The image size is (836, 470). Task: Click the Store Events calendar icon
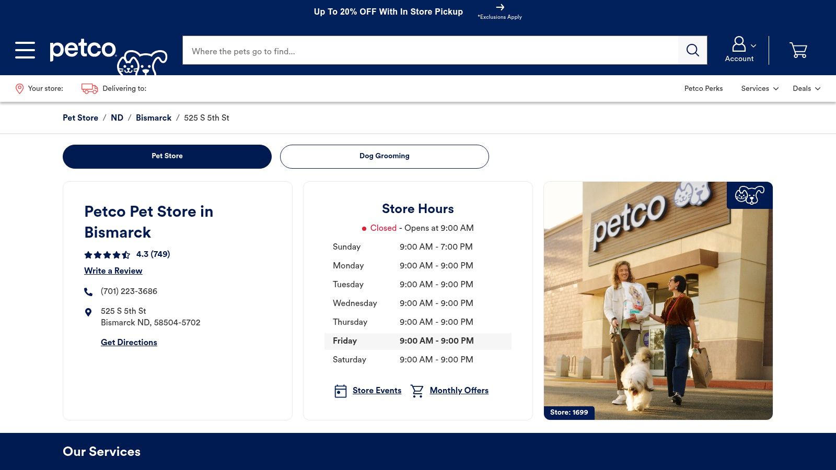(341, 391)
